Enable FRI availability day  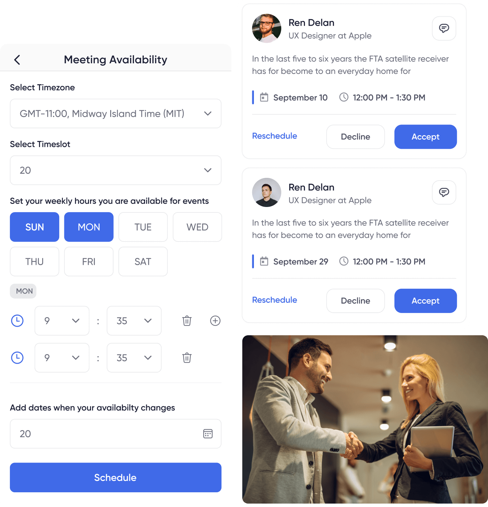(x=89, y=262)
